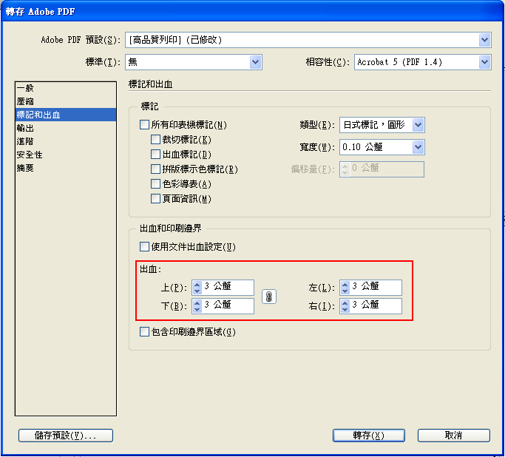The width and height of the screenshot is (505, 457).
Task: Select 安全性 in the category list
Action: [x=66, y=155]
